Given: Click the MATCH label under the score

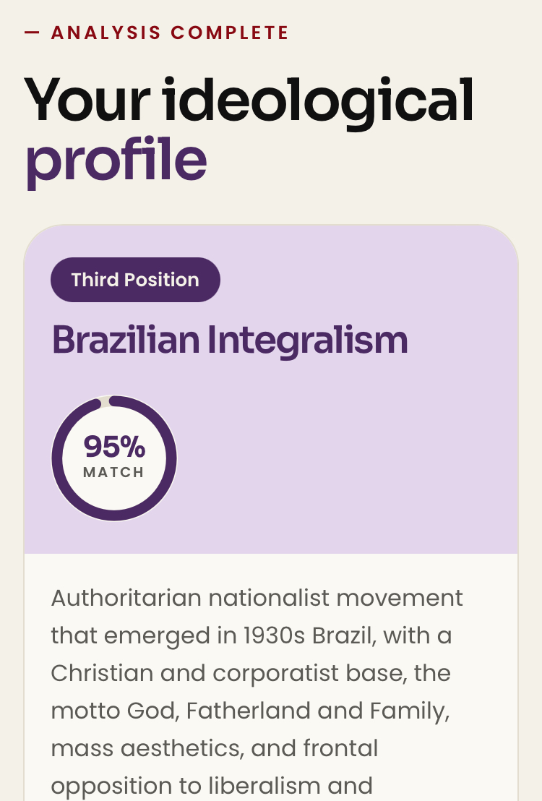Looking at the screenshot, I should (x=113, y=473).
